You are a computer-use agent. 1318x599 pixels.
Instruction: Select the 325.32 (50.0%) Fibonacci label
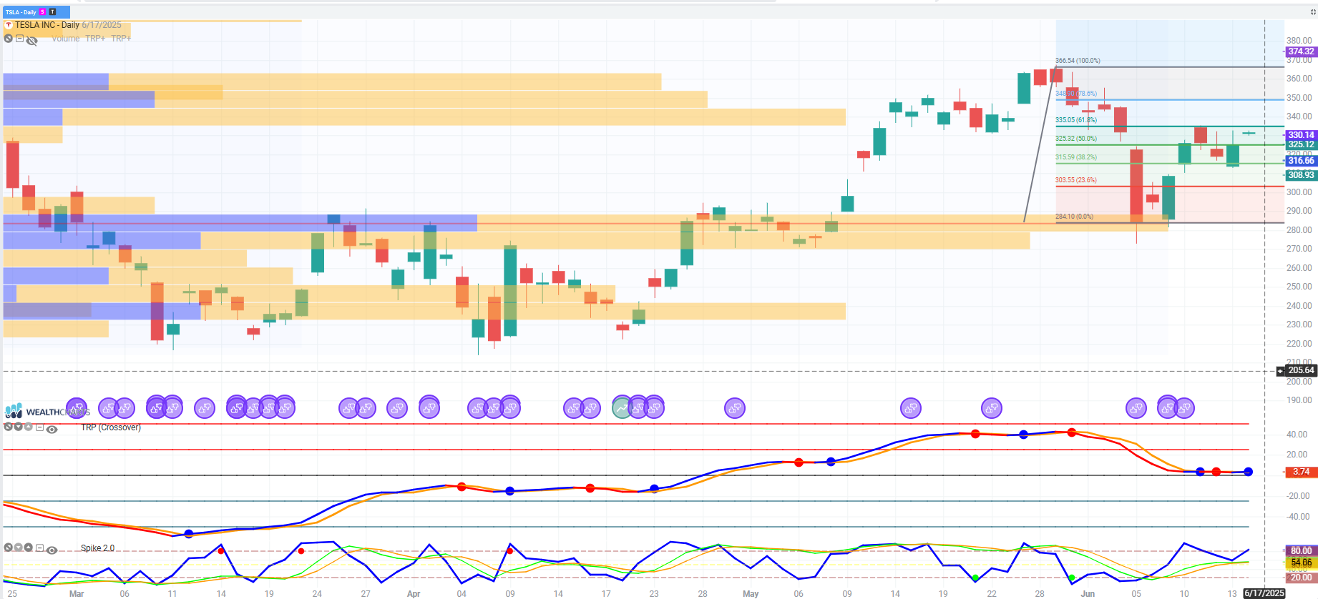[x=1075, y=139]
